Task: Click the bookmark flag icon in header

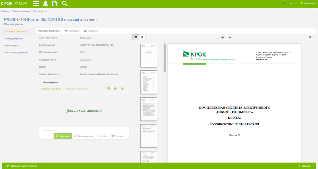Action: [x=284, y=4]
